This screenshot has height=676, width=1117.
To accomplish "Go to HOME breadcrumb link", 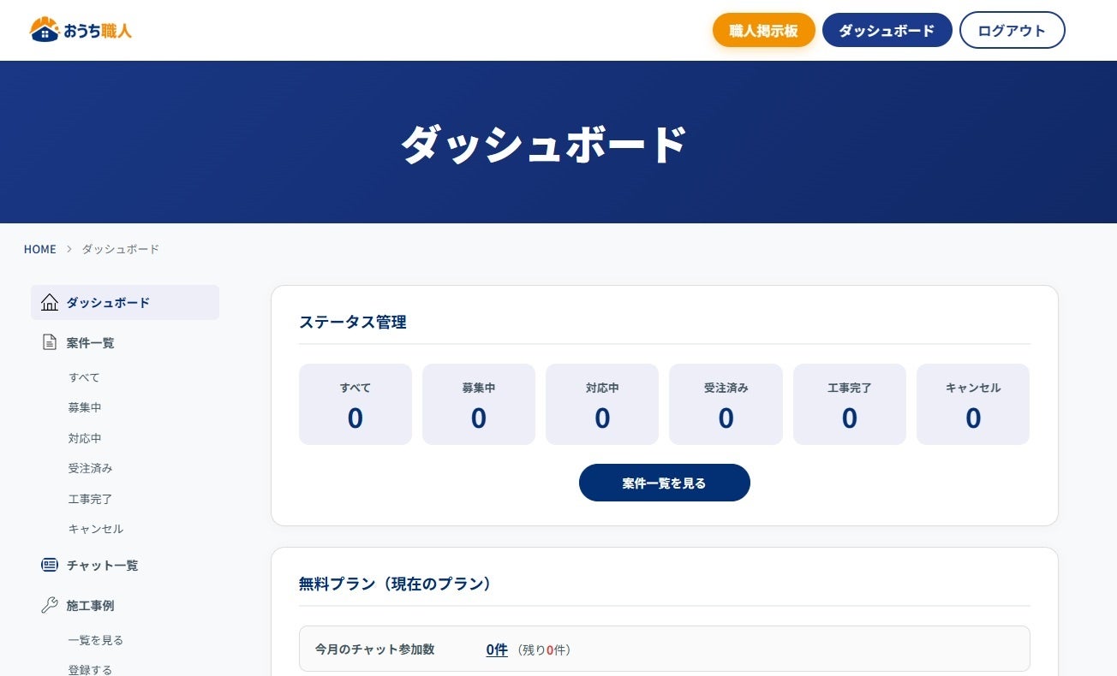I will [39, 249].
